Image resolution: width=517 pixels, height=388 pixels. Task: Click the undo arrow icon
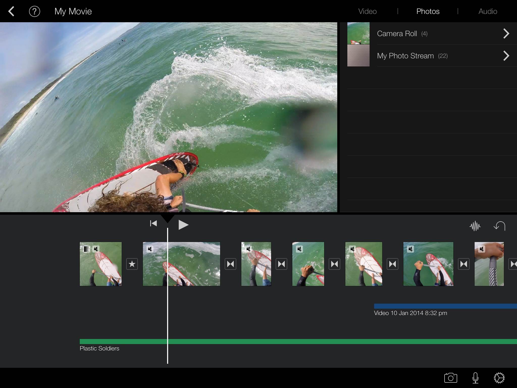coord(499,226)
